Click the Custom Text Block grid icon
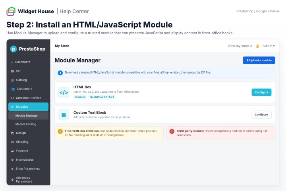This screenshot has height=191, width=286. [x=64, y=115]
